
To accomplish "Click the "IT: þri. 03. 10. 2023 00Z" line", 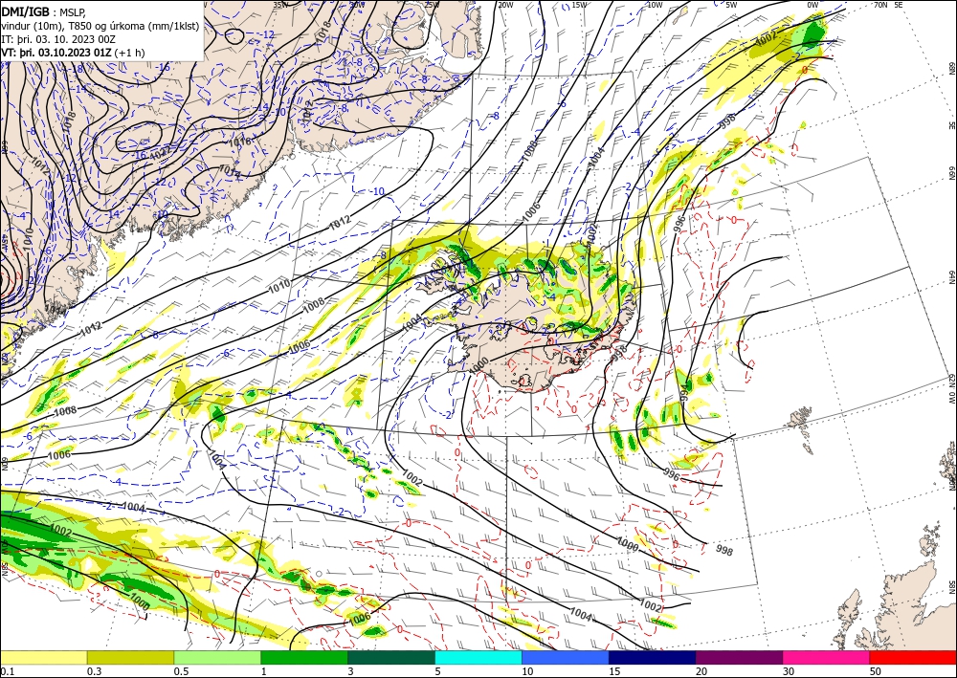I will pos(58,38).
